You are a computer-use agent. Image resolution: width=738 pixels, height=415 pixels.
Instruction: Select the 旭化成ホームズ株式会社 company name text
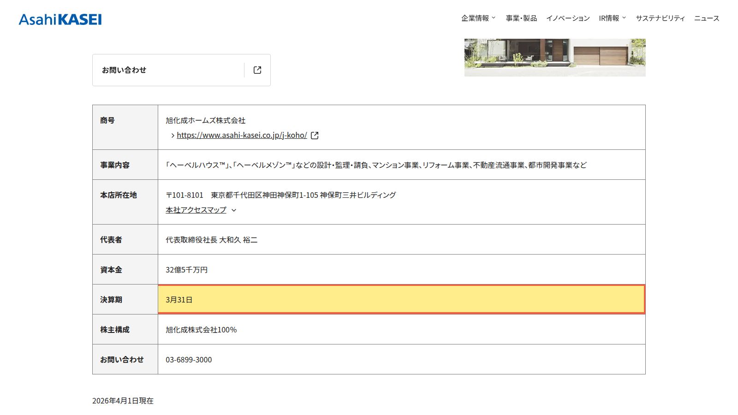pos(206,120)
